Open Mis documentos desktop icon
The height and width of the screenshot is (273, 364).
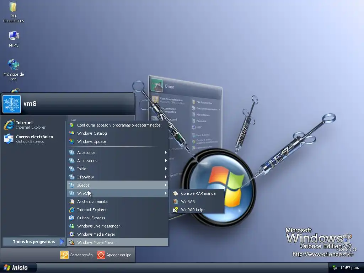click(13, 12)
